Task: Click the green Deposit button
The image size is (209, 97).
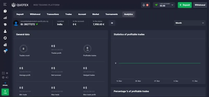Action: click(x=185, y=5)
